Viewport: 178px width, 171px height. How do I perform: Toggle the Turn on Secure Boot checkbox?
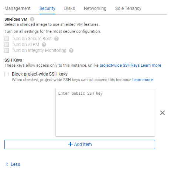tap(7, 39)
